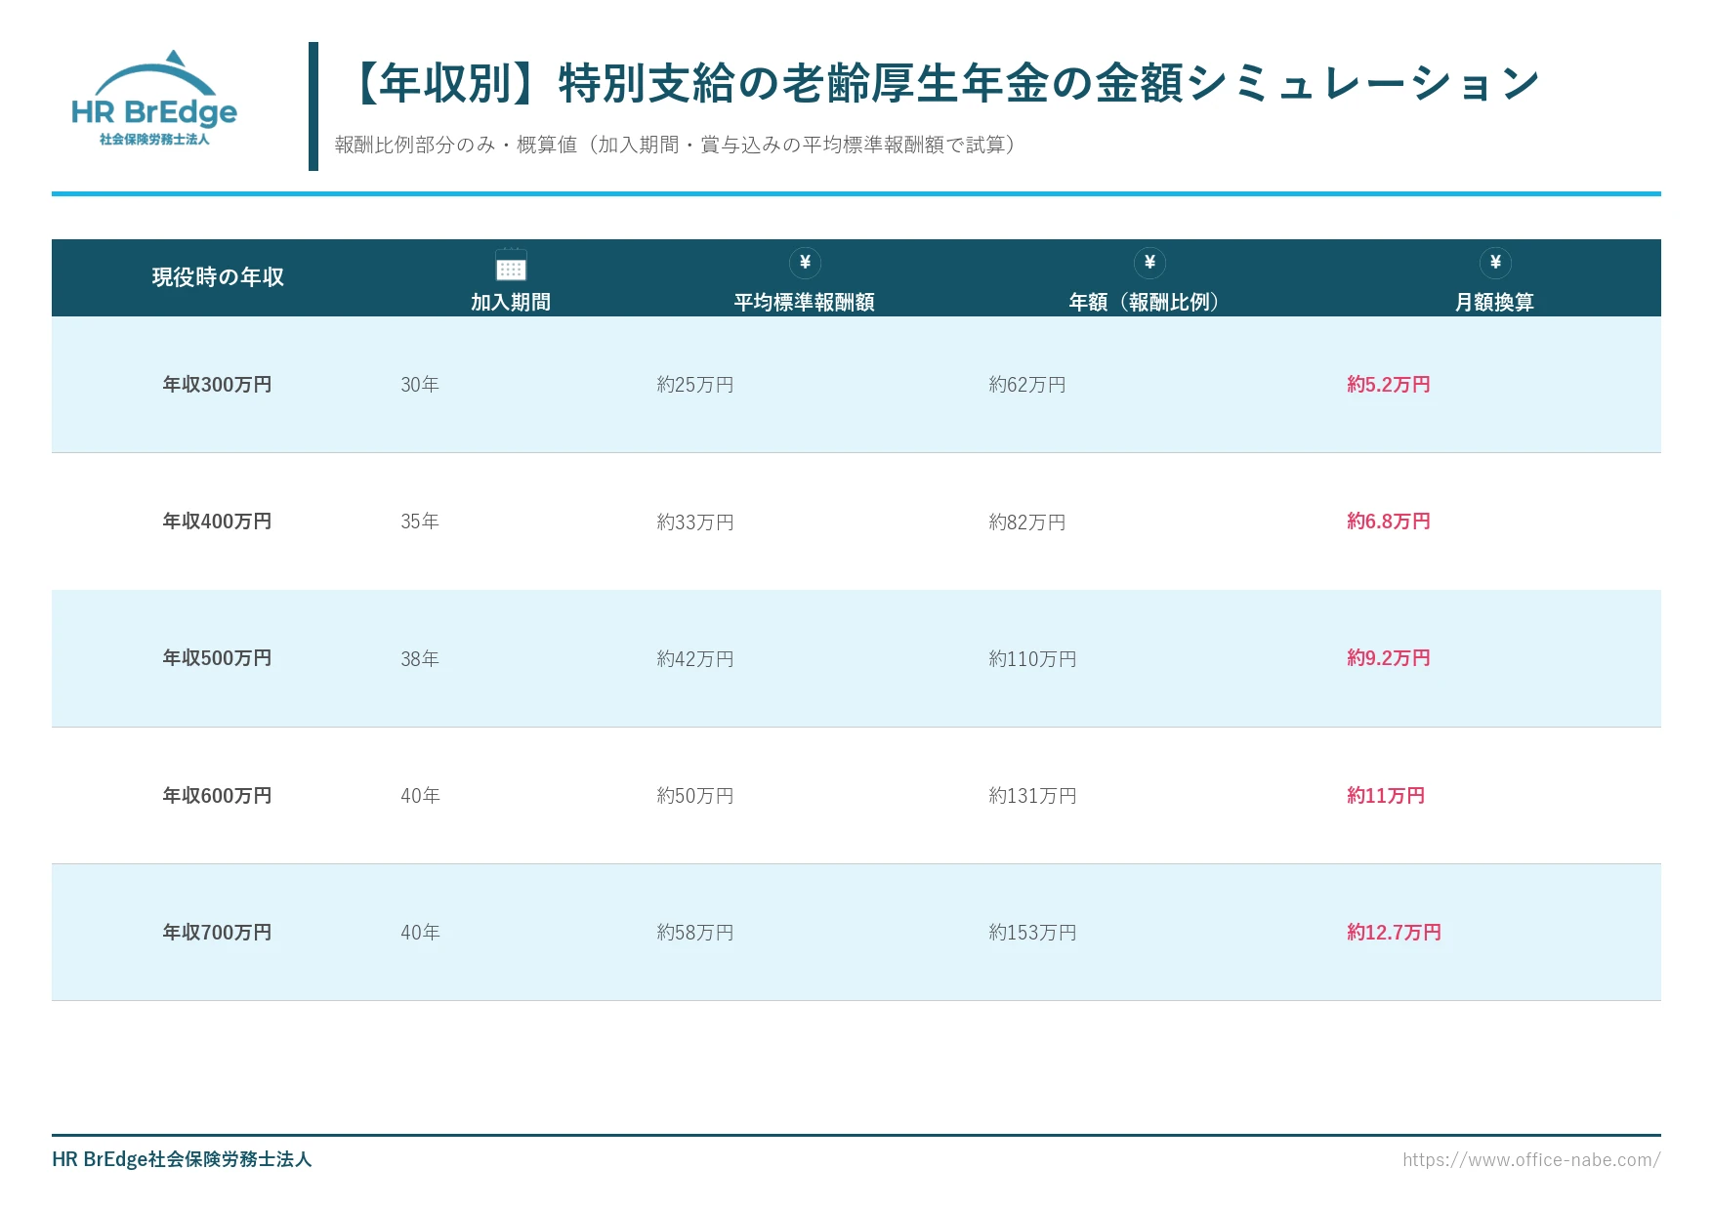Screen dimensions: 1712x1211
Task: Select the 年収300万円 row label
Action: 217,385
